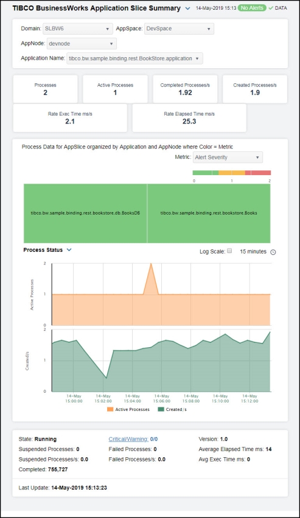The height and width of the screenshot is (518, 300).
Task: Click the Completed 755,727 value
Action: click(58, 469)
